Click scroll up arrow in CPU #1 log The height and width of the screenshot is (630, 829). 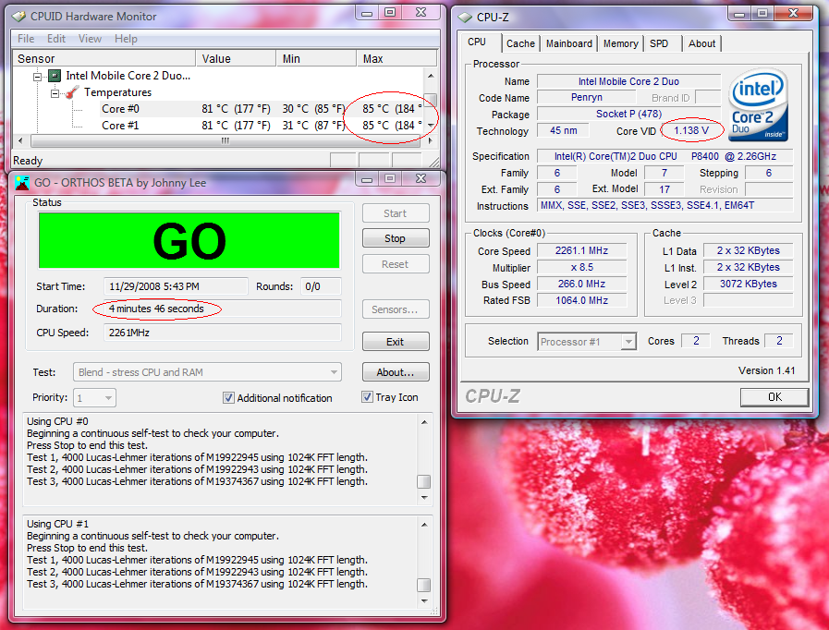click(424, 525)
